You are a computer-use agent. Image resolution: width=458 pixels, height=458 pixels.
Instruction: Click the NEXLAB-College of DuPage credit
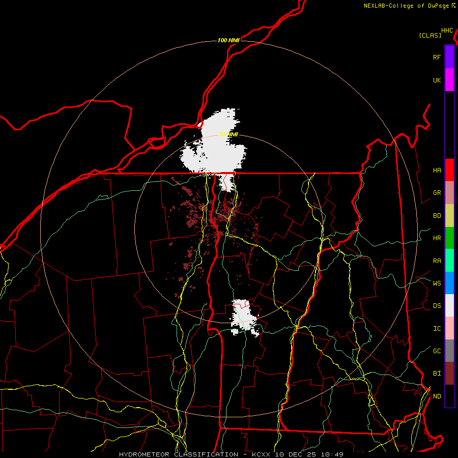[410, 6]
